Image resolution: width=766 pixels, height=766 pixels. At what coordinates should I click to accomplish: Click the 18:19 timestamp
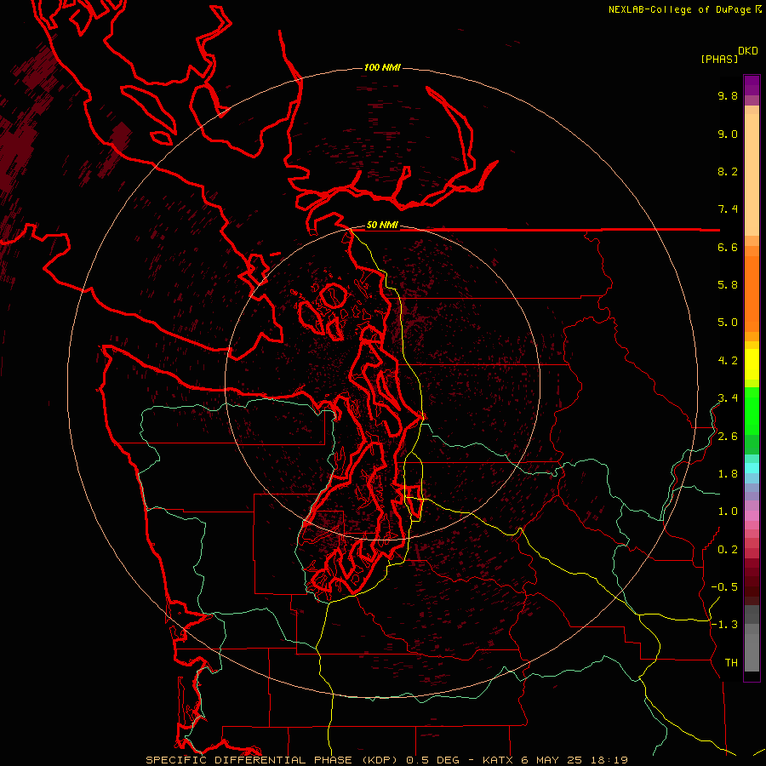point(610,760)
